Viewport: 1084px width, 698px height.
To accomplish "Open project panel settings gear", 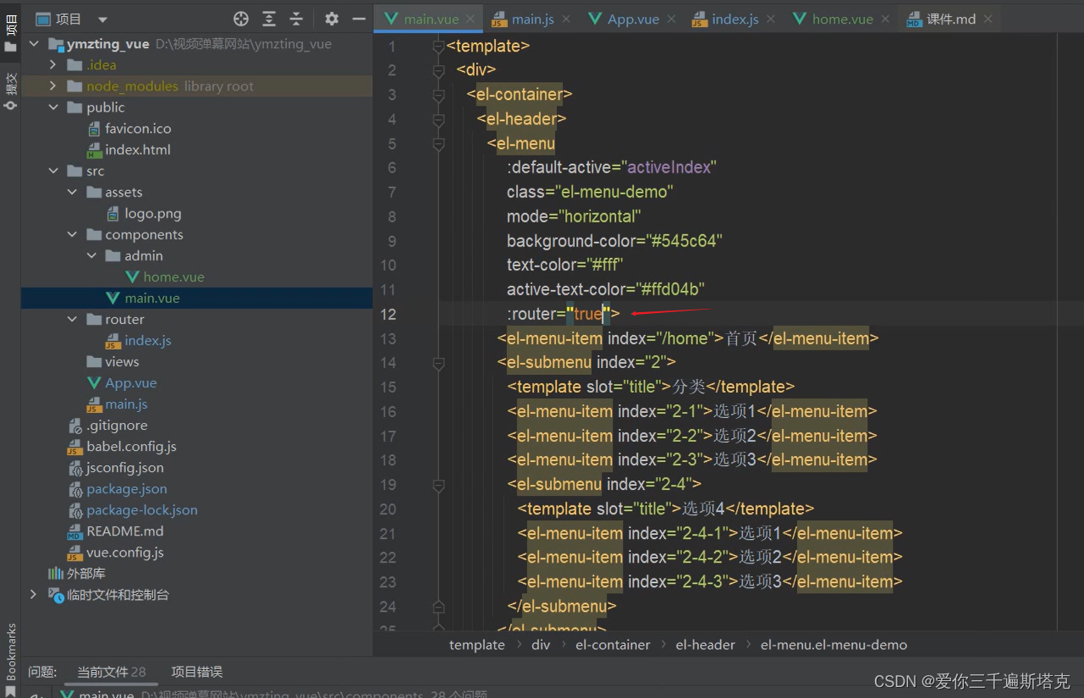I will (x=332, y=19).
